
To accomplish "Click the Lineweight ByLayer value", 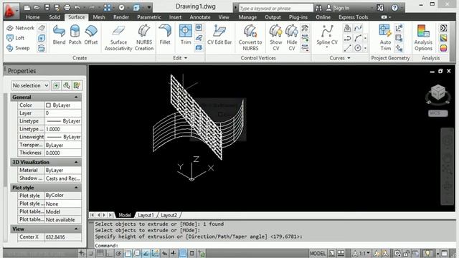I will tap(62, 137).
